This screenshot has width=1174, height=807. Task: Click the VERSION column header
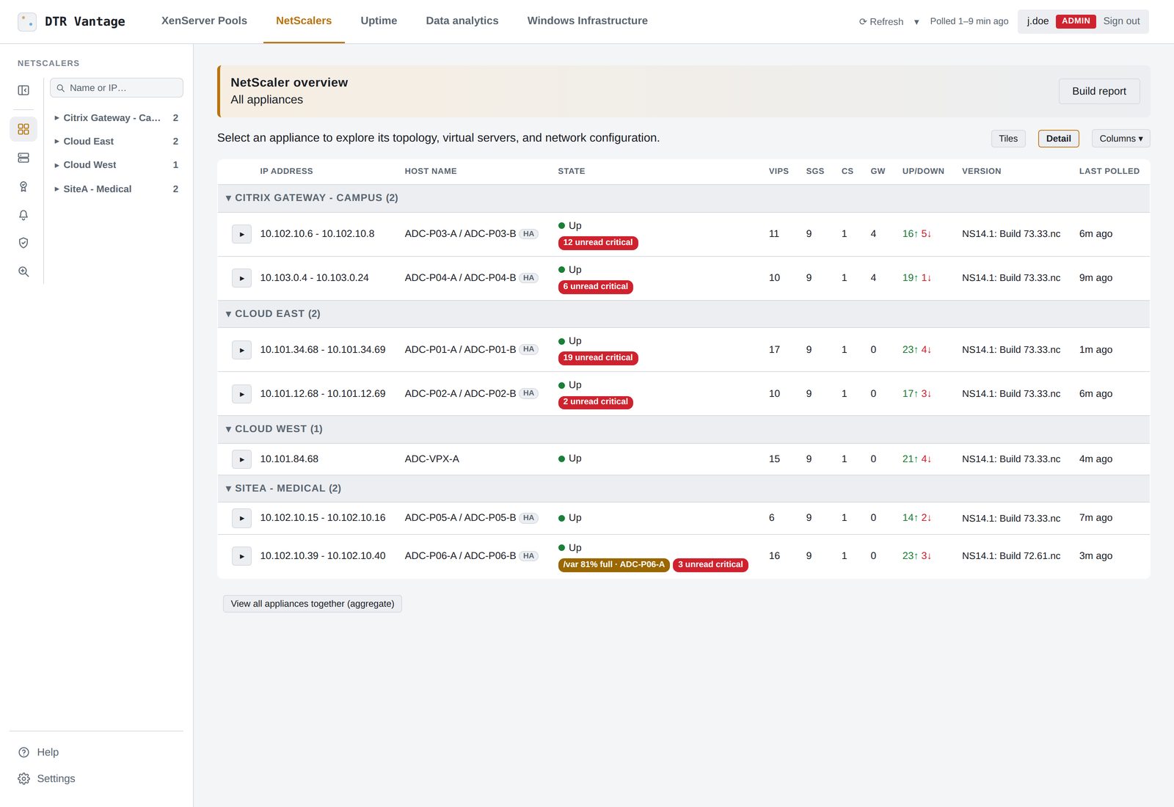coord(982,171)
